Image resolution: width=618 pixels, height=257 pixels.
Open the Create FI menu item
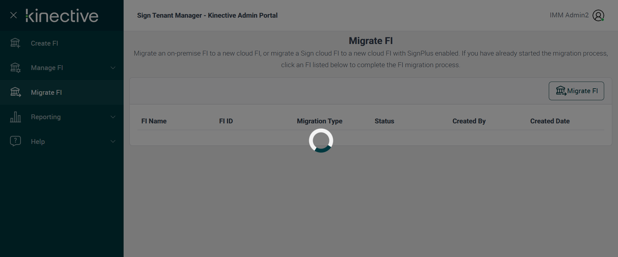pyautogui.click(x=62, y=43)
